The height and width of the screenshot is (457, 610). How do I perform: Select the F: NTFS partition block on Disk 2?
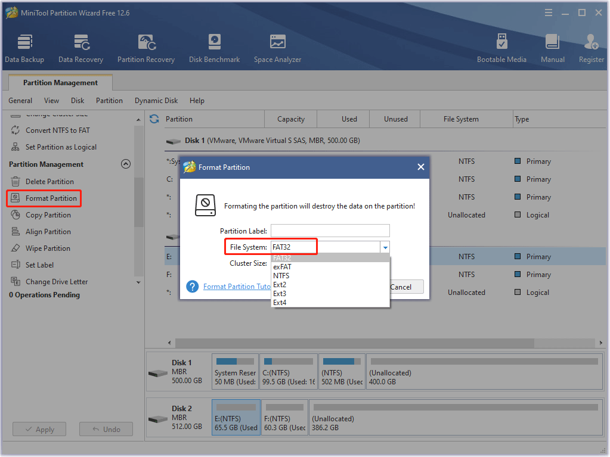[284, 417]
